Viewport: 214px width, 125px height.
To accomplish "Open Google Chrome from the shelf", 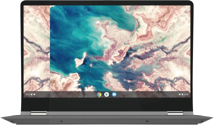I will [x=99, y=94].
